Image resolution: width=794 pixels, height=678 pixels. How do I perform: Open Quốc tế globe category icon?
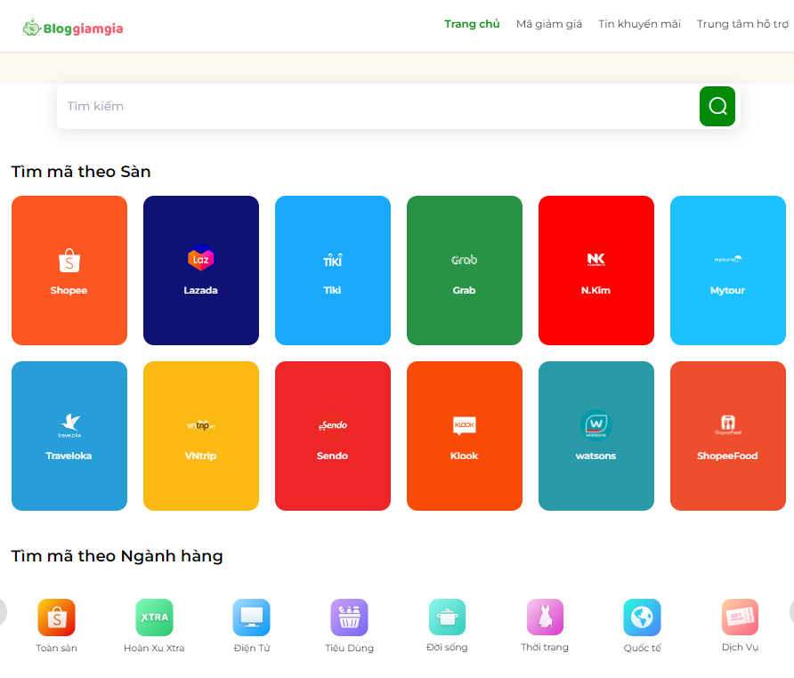point(642,617)
